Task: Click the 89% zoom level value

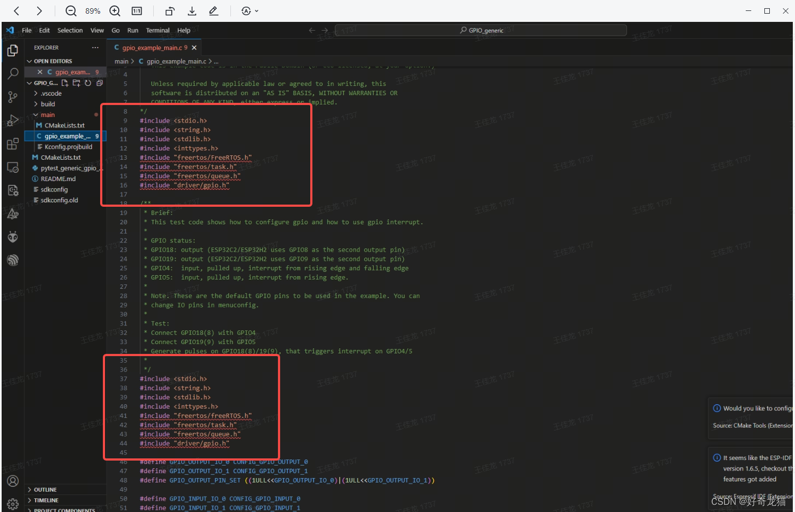Action: pos(92,11)
